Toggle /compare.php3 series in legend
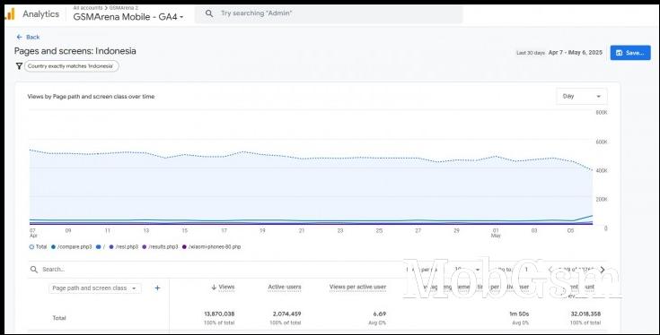This screenshot has width=660, height=335. [x=72, y=247]
